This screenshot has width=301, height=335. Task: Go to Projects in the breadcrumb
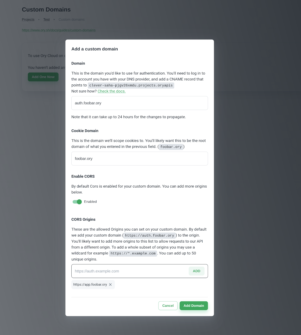coord(28,20)
